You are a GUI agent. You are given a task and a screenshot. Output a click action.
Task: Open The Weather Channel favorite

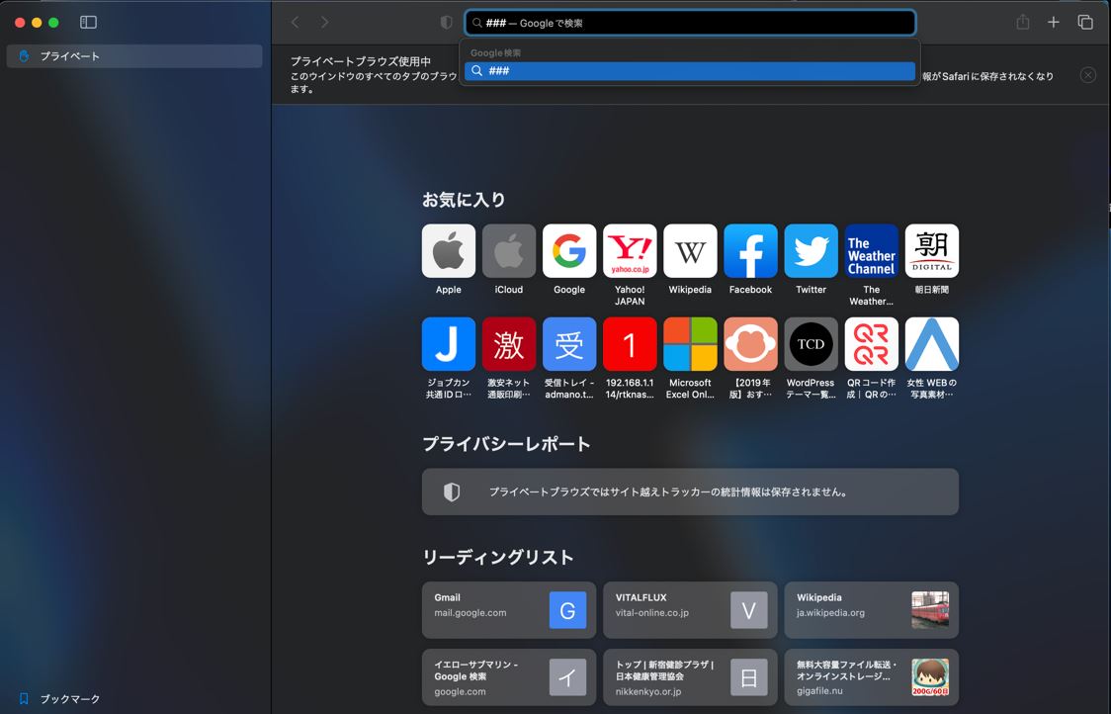pos(872,251)
